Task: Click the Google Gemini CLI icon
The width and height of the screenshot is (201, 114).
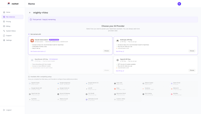Action: click(87, 84)
